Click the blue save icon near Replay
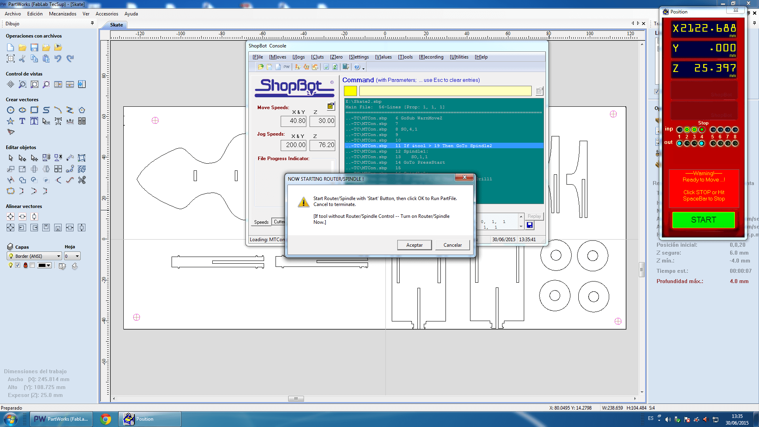Screen dimensions: 759x427 [530, 225]
